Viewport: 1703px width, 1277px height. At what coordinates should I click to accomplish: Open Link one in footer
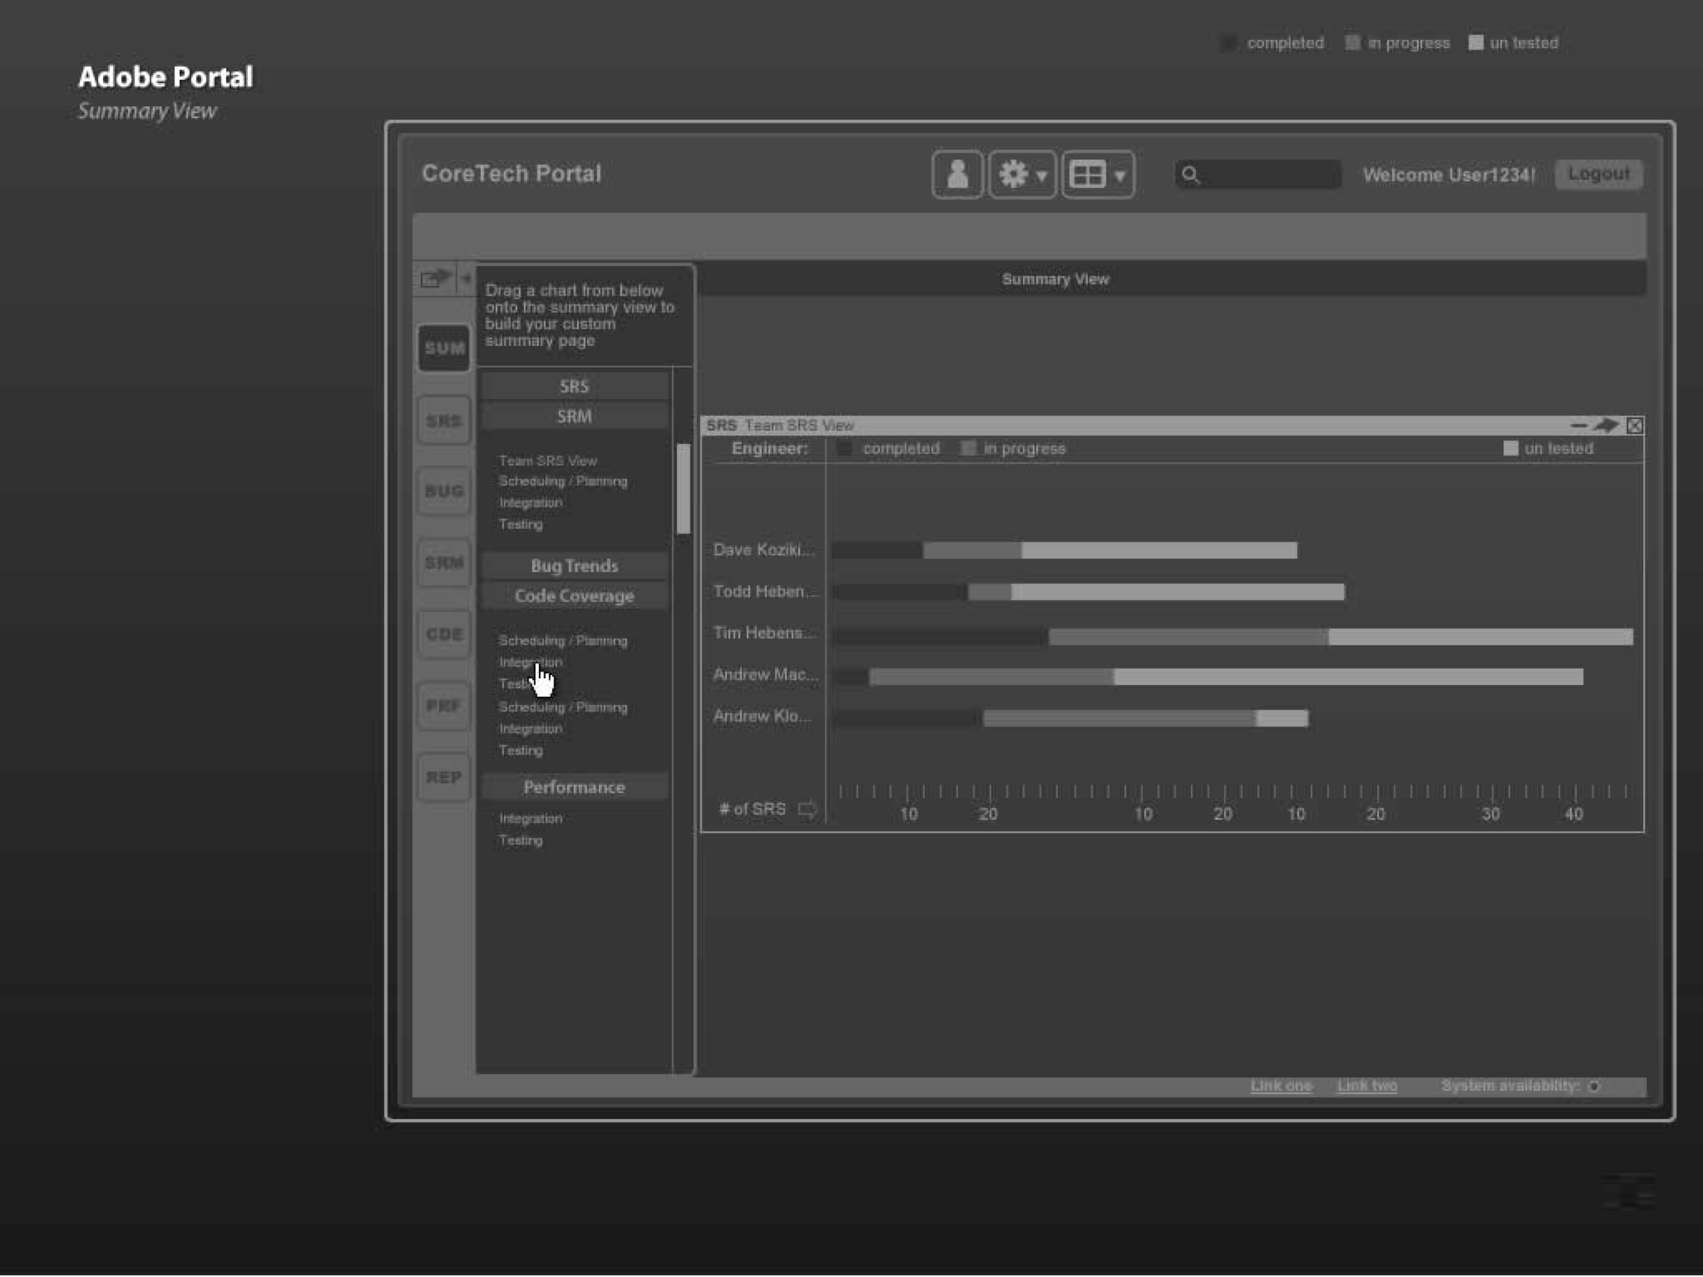click(1281, 1086)
